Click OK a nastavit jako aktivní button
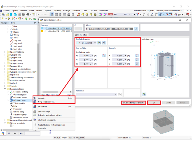The width and height of the screenshot is (192, 144). [133, 103]
